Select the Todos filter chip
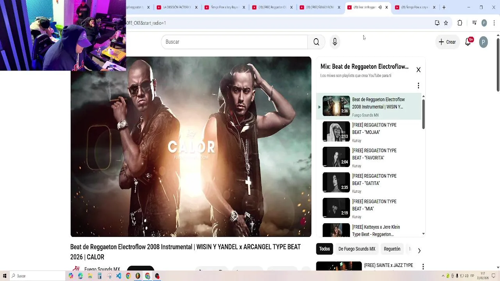 click(324, 249)
